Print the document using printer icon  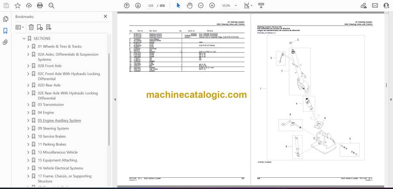(40, 6)
